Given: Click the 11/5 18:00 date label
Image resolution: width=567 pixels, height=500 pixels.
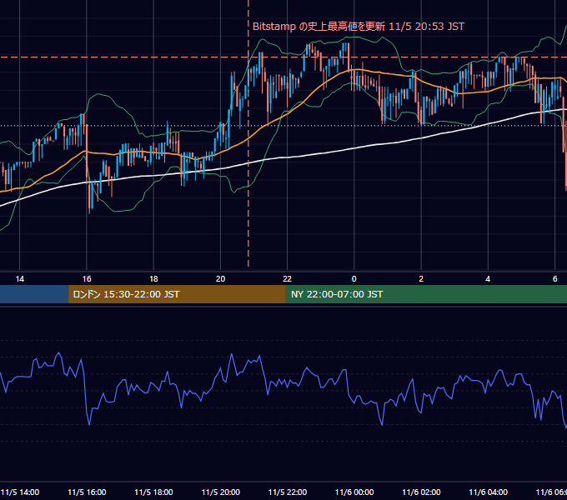Looking at the screenshot, I should [153, 492].
